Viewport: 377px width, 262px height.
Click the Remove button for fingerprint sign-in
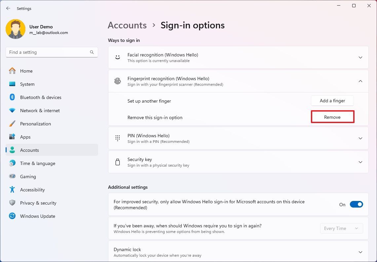(332, 117)
